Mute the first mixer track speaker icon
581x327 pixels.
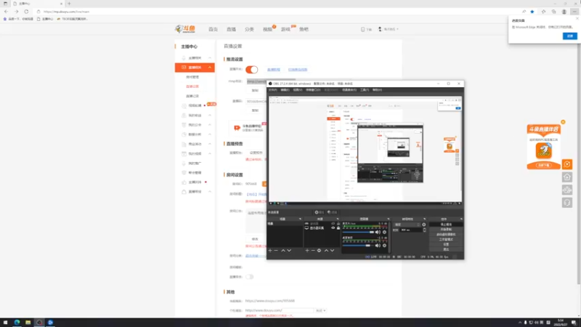378,232
